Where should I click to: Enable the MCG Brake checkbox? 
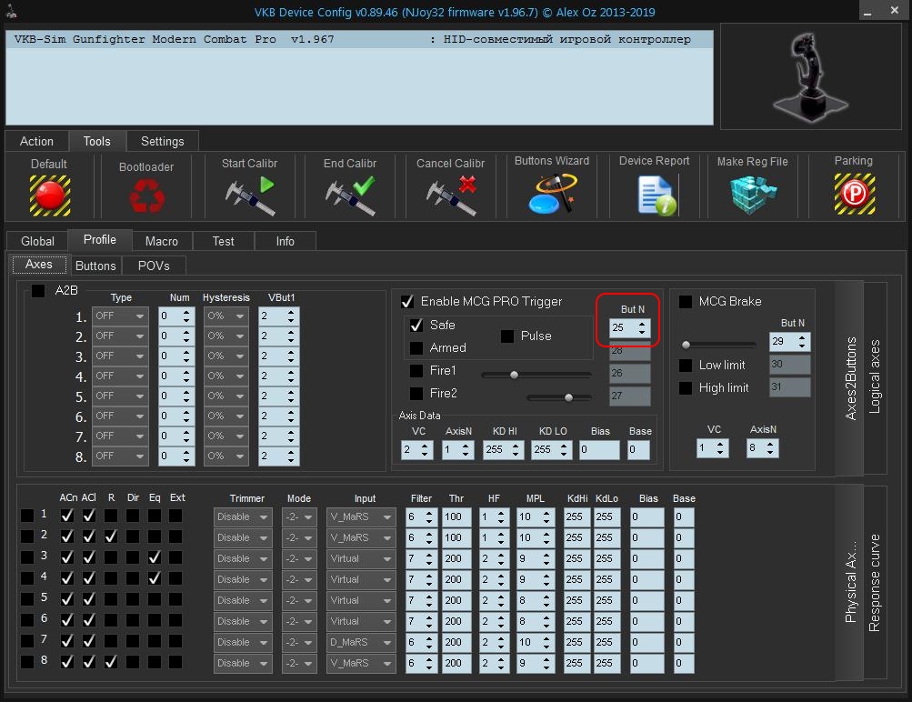686,301
